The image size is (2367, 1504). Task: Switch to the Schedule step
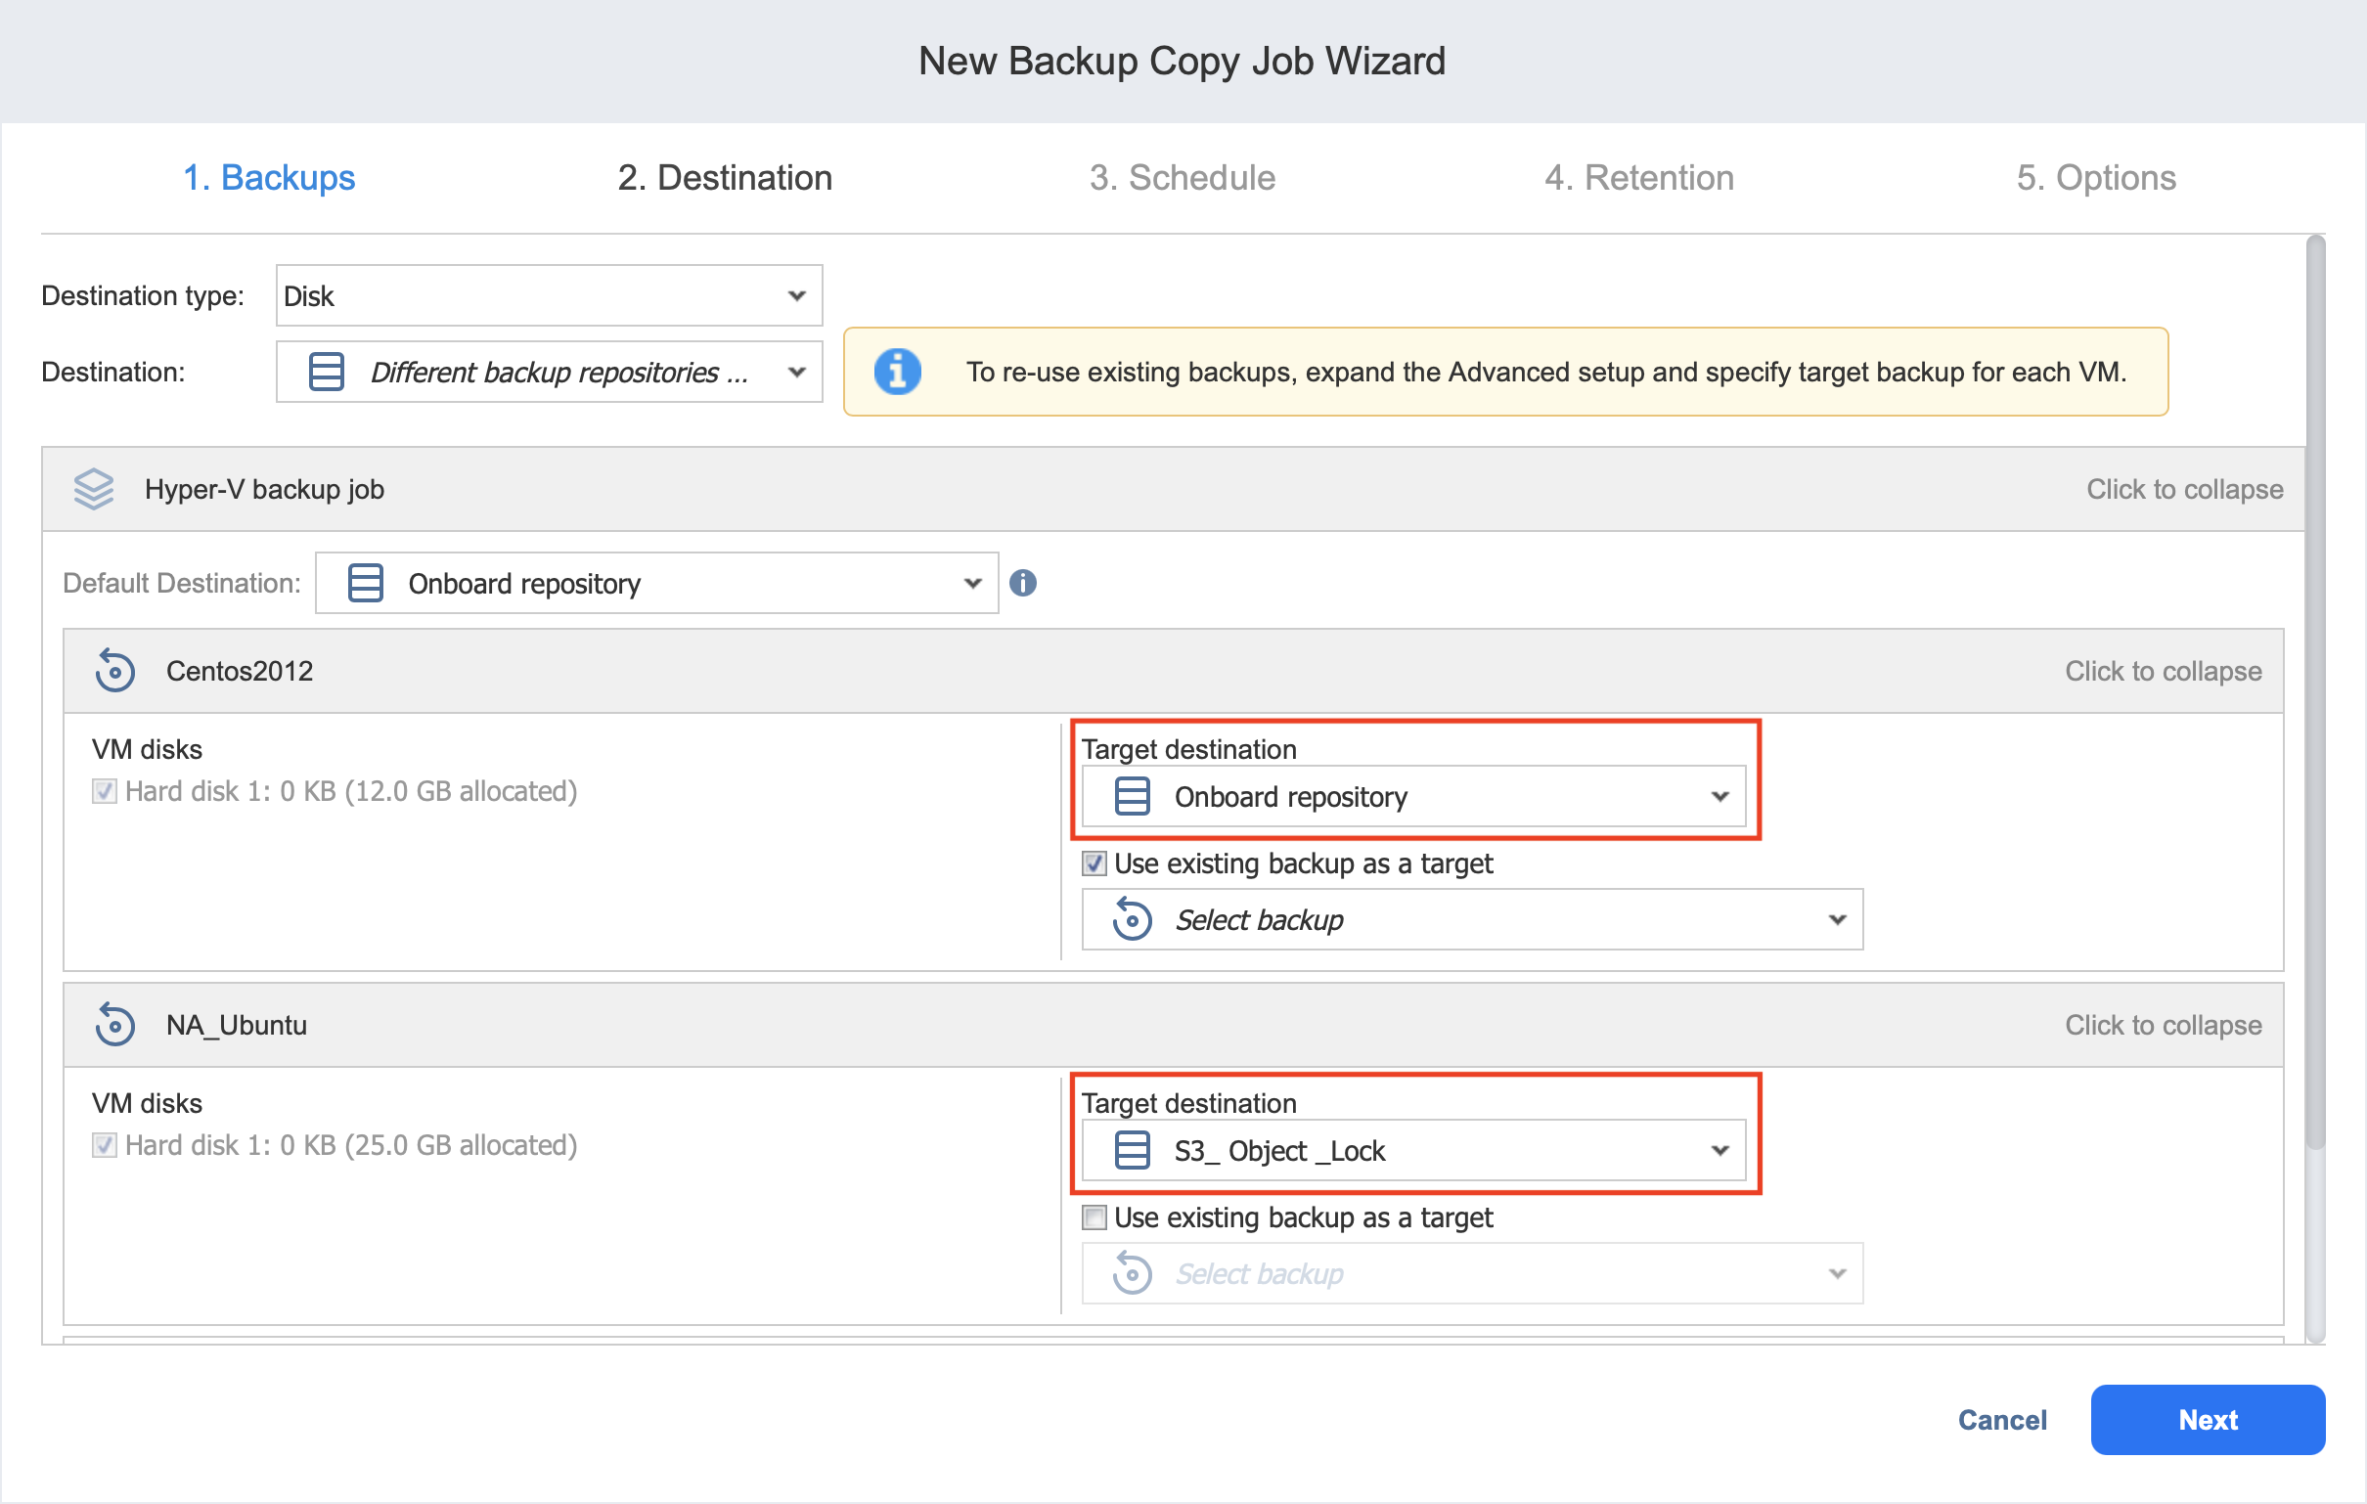click(1183, 178)
